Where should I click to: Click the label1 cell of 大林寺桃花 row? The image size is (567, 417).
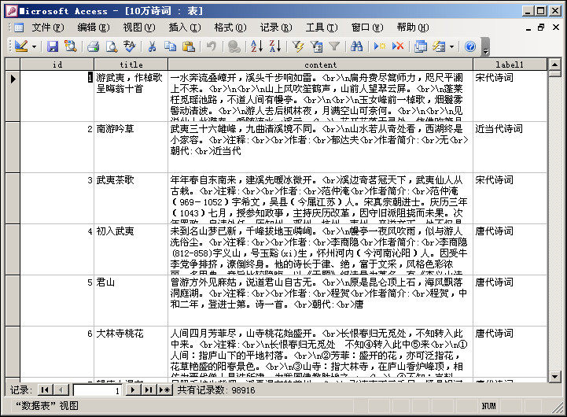[x=510, y=352]
